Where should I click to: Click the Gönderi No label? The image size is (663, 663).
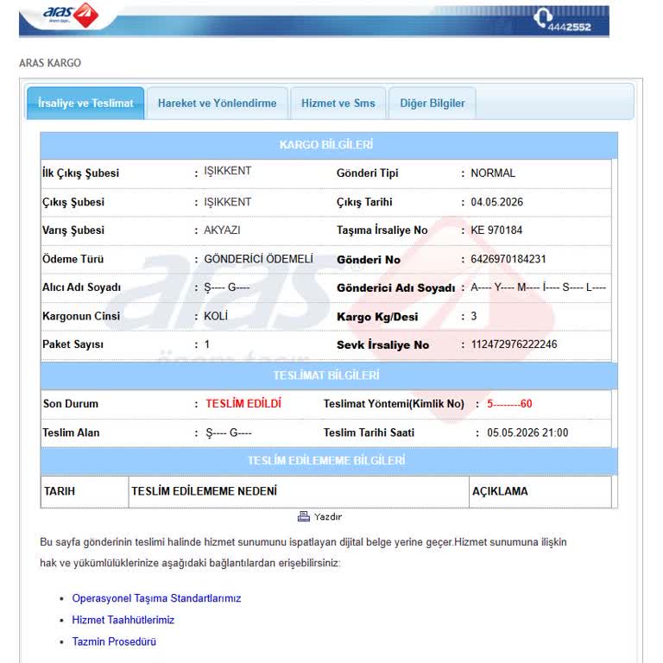[369, 260]
